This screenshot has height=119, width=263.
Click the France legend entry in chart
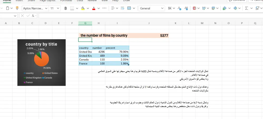(28, 82)
